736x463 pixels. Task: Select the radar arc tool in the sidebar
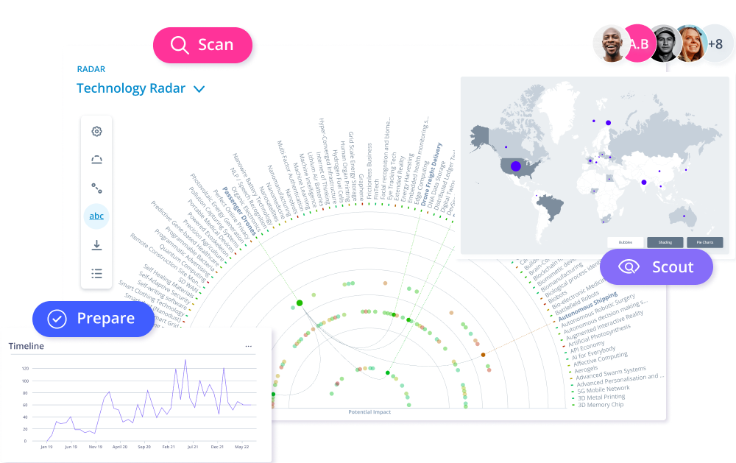click(96, 159)
